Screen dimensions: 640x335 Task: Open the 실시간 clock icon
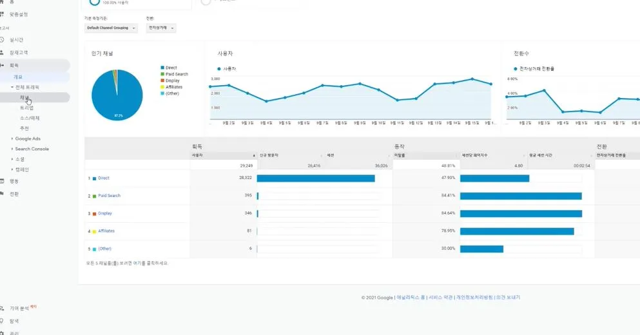point(2,39)
